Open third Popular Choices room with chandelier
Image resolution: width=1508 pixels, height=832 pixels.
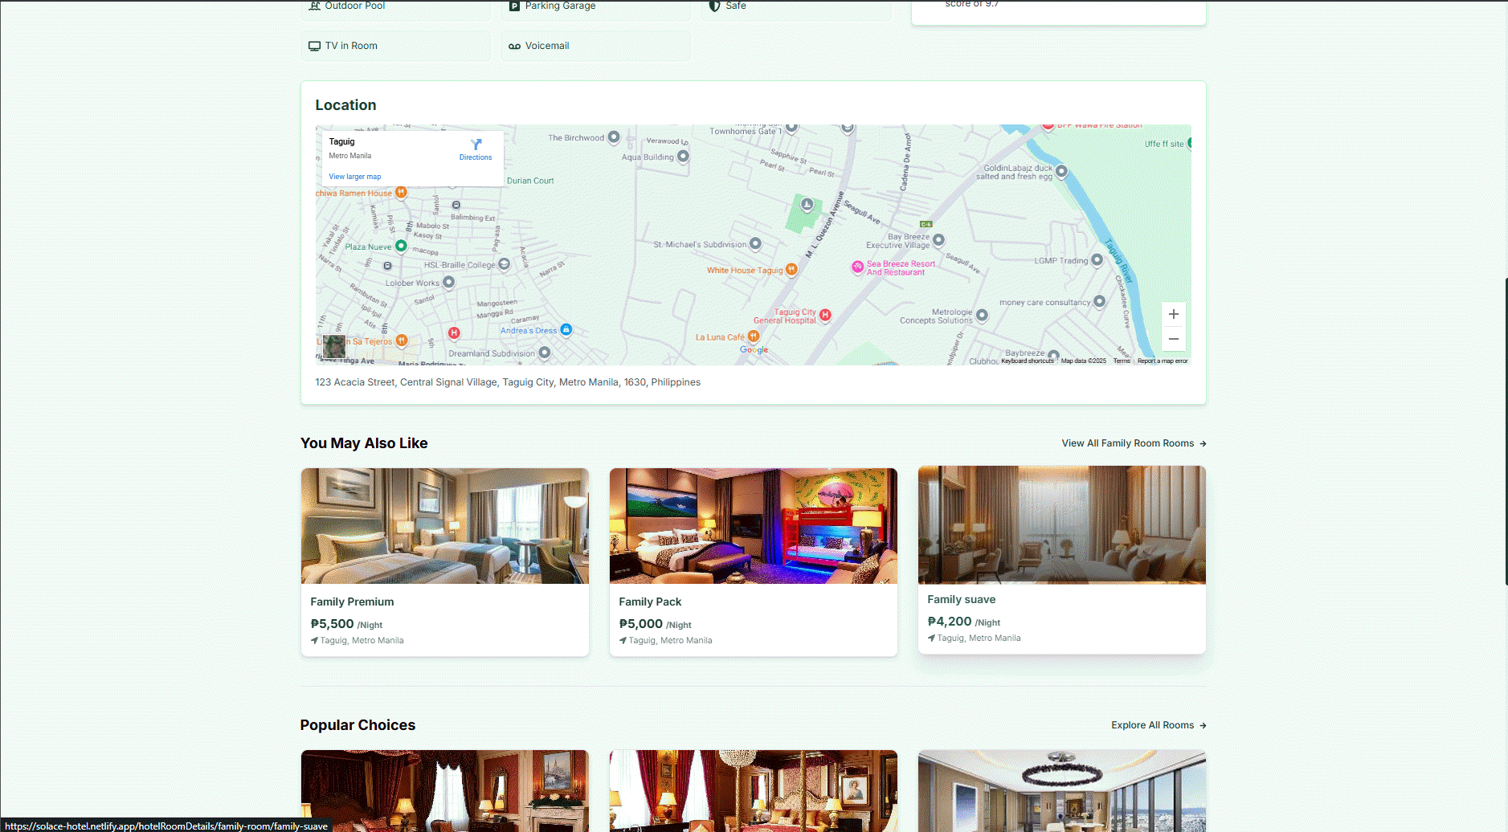click(1062, 791)
